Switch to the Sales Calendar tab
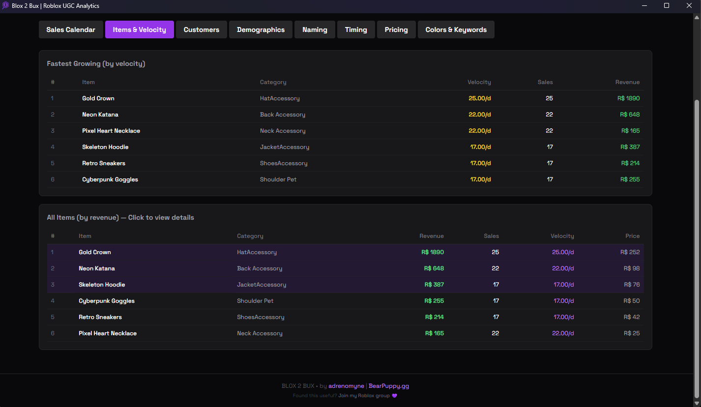The height and width of the screenshot is (407, 701). pyautogui.click(x=71, y=29)
